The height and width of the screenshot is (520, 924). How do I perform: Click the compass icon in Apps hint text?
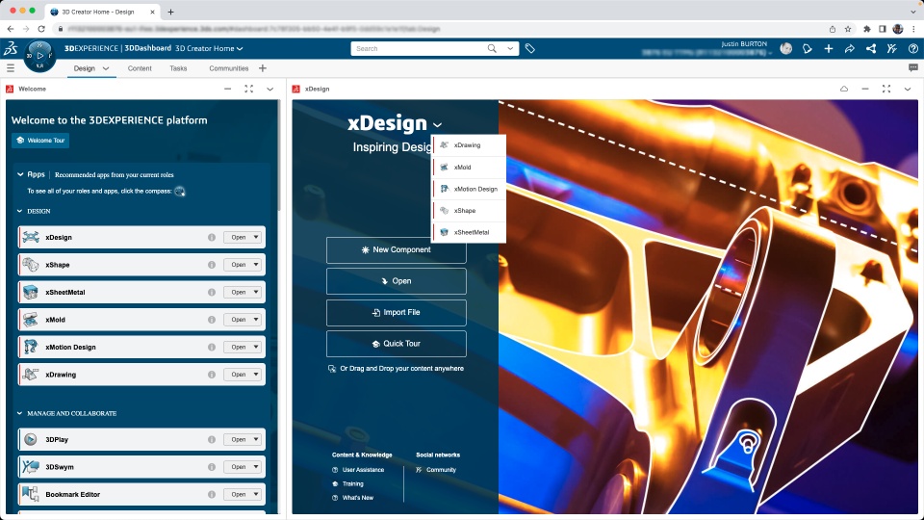click(180, 191)
